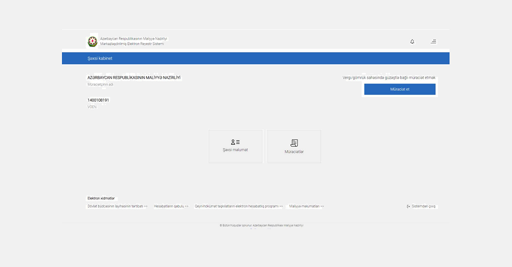This screenshot has height=267, width=512.
Task: Click the Vergi/gömrük sahəsində güzəştlə bağlı text
Action: [389, 78]
